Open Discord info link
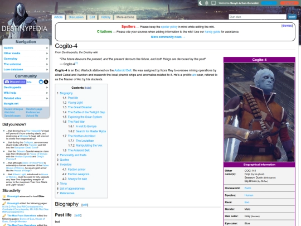The width and height of the screenshot is (301, 226). click(x=29, y=82)
